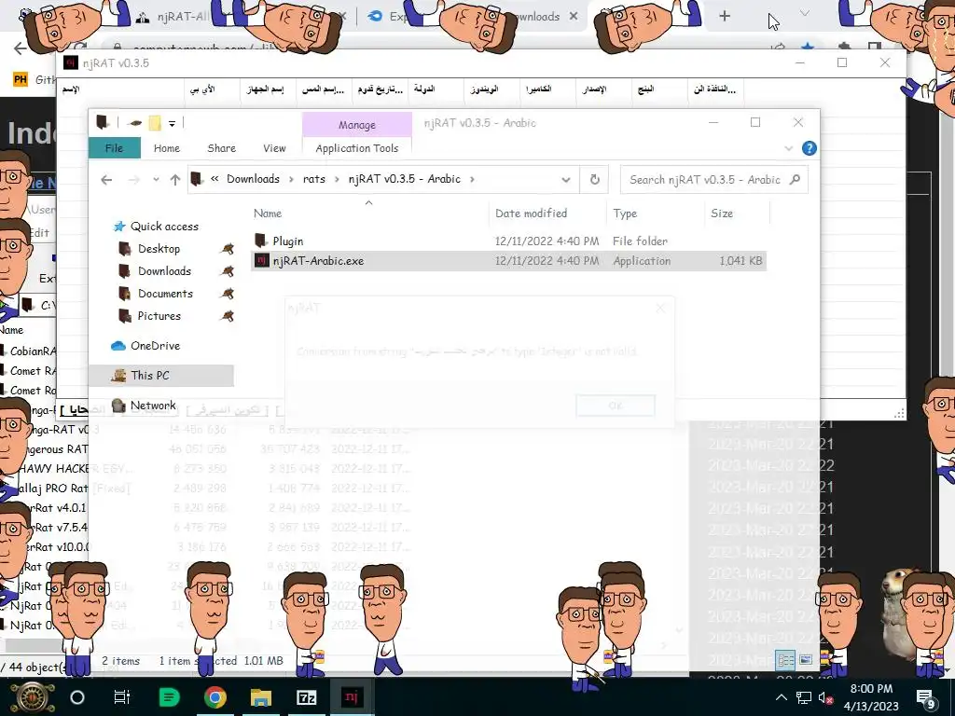Click the browser back arrow
955x716 pixels.
click(21, 48)
